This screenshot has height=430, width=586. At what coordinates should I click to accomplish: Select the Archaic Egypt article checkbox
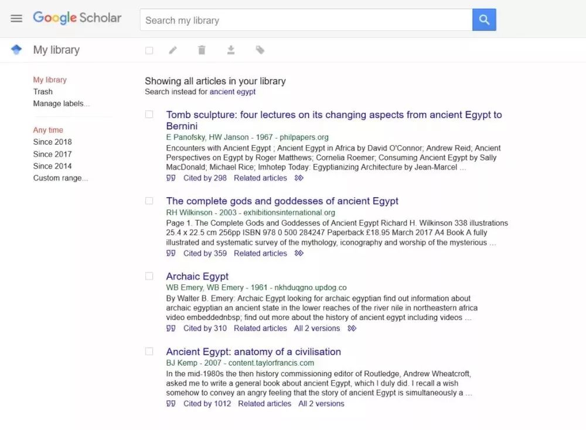[x=149, y=276]
